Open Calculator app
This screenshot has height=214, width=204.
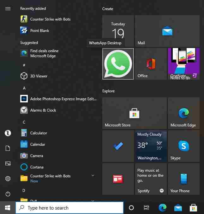pos(58,133)
